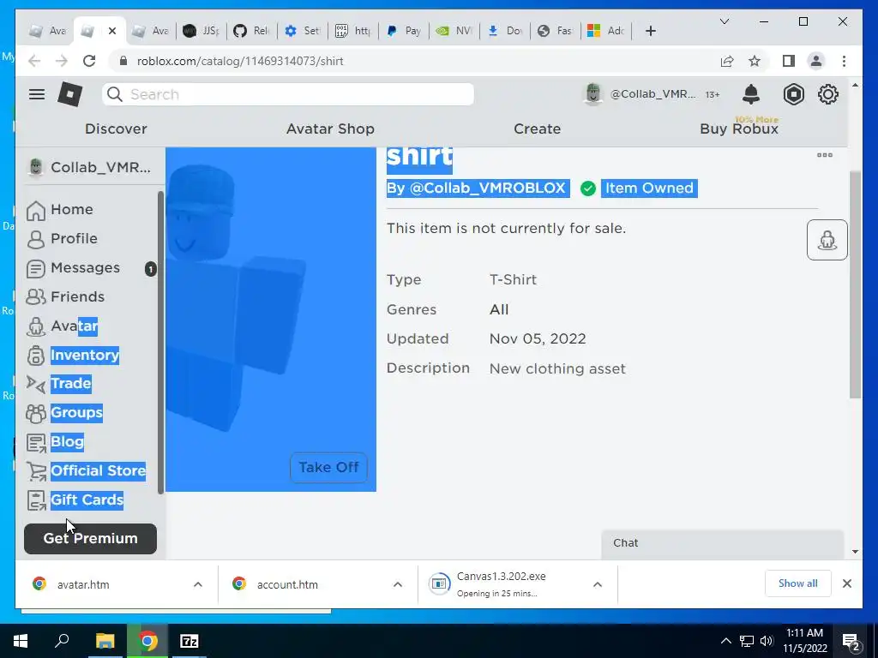Open the Roblox hamburger navigation menu

pyautogui.click(x=37, y=94)
